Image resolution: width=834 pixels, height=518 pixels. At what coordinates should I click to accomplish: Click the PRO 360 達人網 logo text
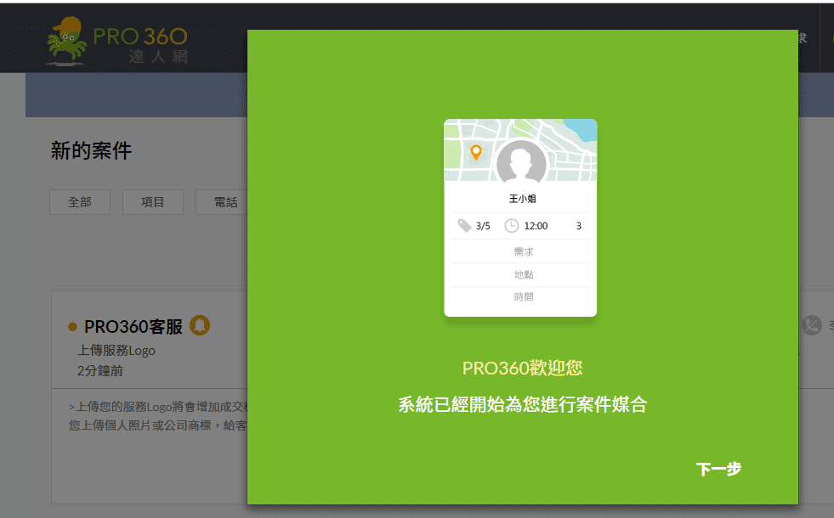tap(140, 45)
